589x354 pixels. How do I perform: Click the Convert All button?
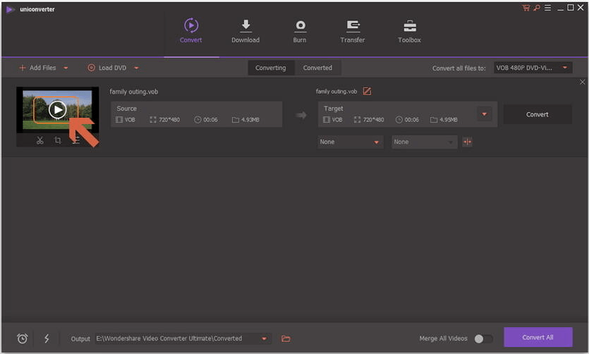(x=538, y=337)
